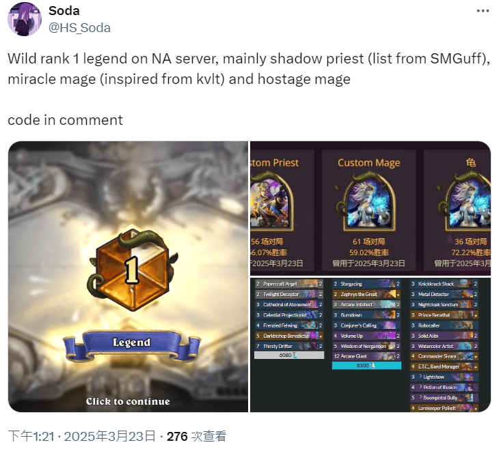Open the Legend rank 1 image
Viewport: 501px width, 449px height.
coord(128,276)
